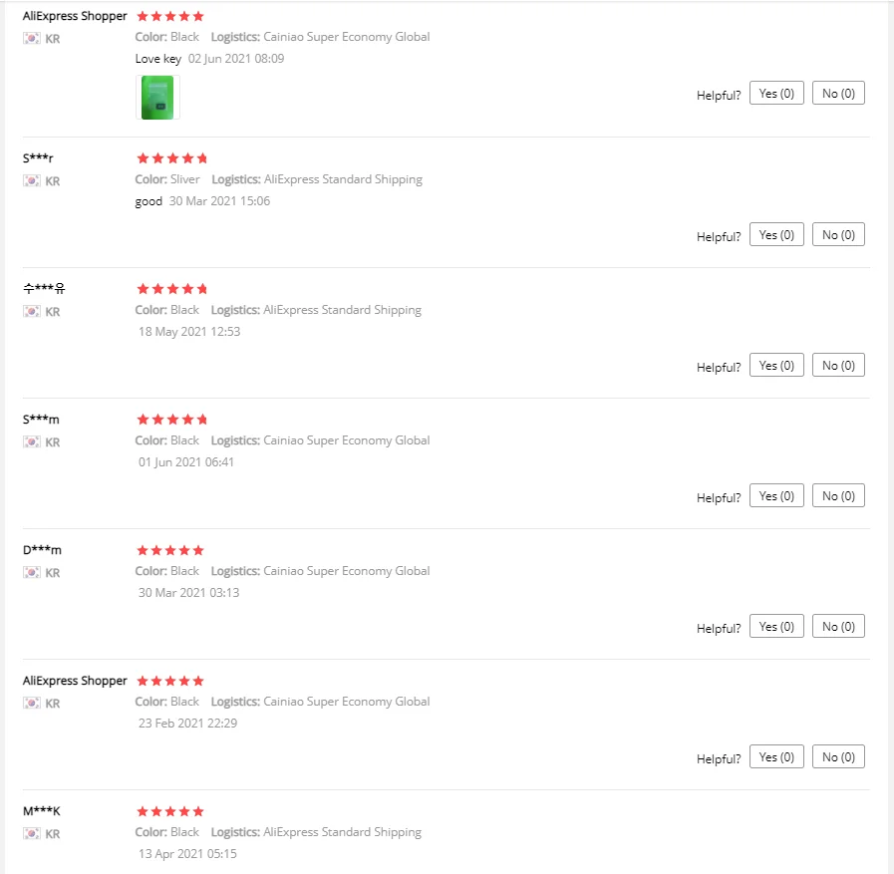Click the flag icon beside M***K
The width and height of the screenshot is (894, 874).
click(32, 834)
